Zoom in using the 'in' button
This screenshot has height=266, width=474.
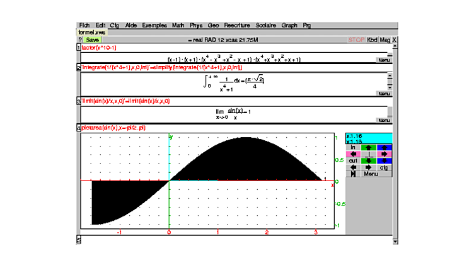354,147
